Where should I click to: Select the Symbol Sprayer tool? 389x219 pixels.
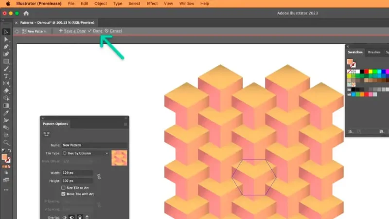6,120
